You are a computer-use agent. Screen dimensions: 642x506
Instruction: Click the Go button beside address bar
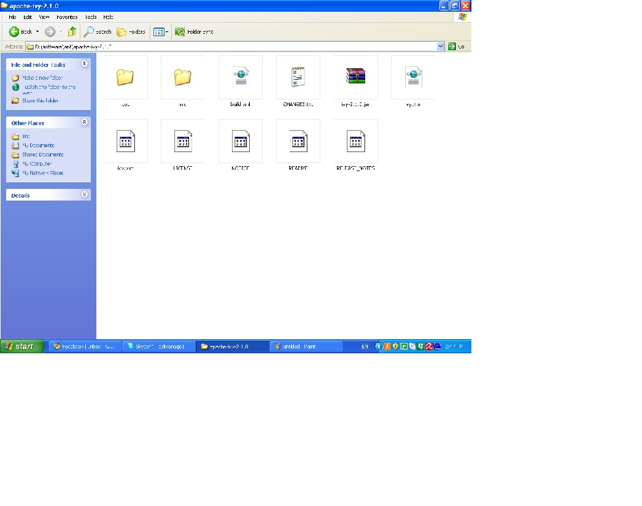pos(456,46)
